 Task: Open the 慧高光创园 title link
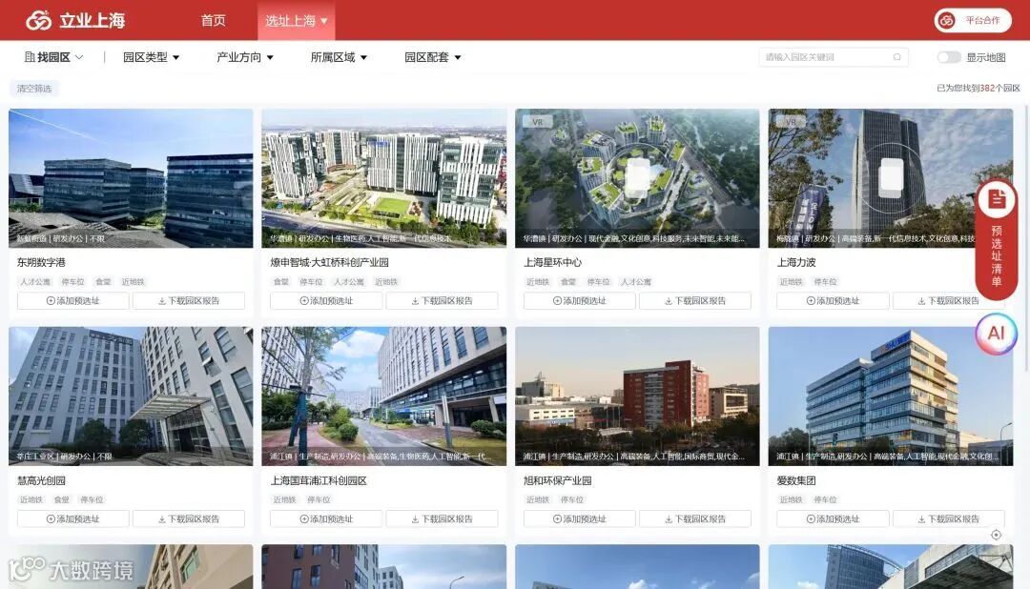[x=41, y=480]
